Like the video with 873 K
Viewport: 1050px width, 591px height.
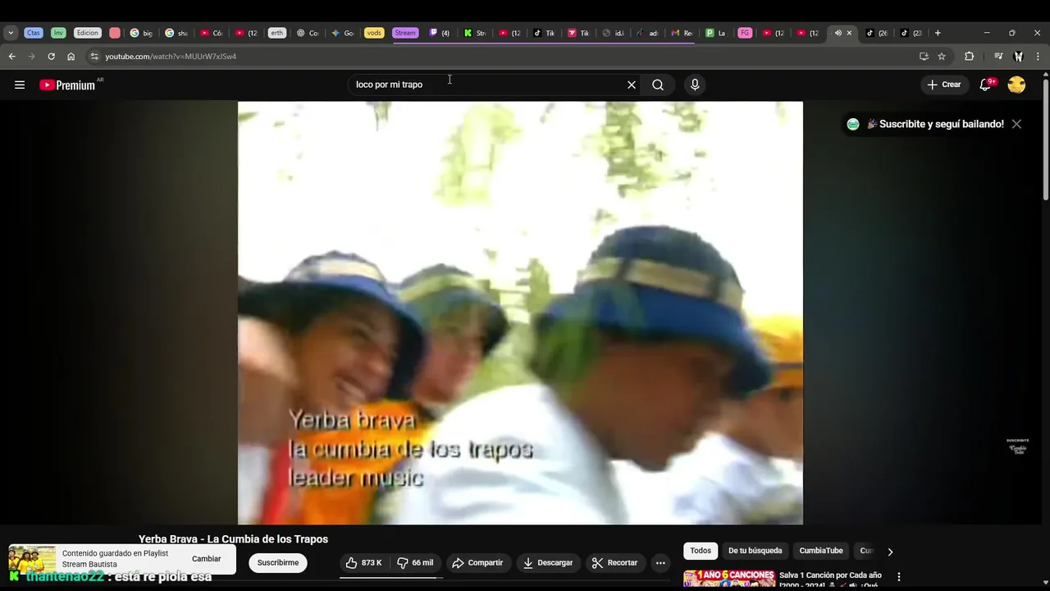364,562
